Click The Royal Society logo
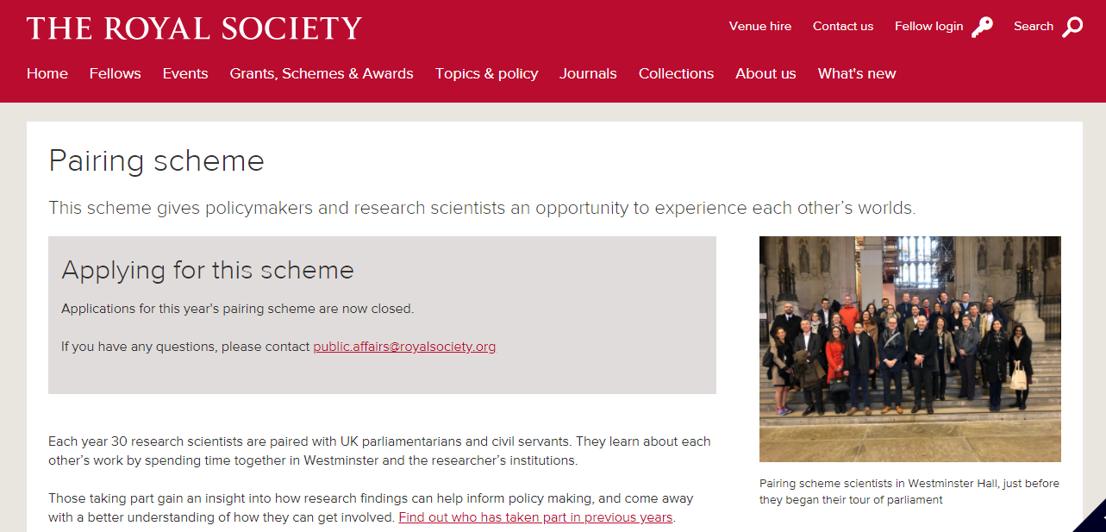This screenshot has height=532, width=1106. [x=194, y=28]
